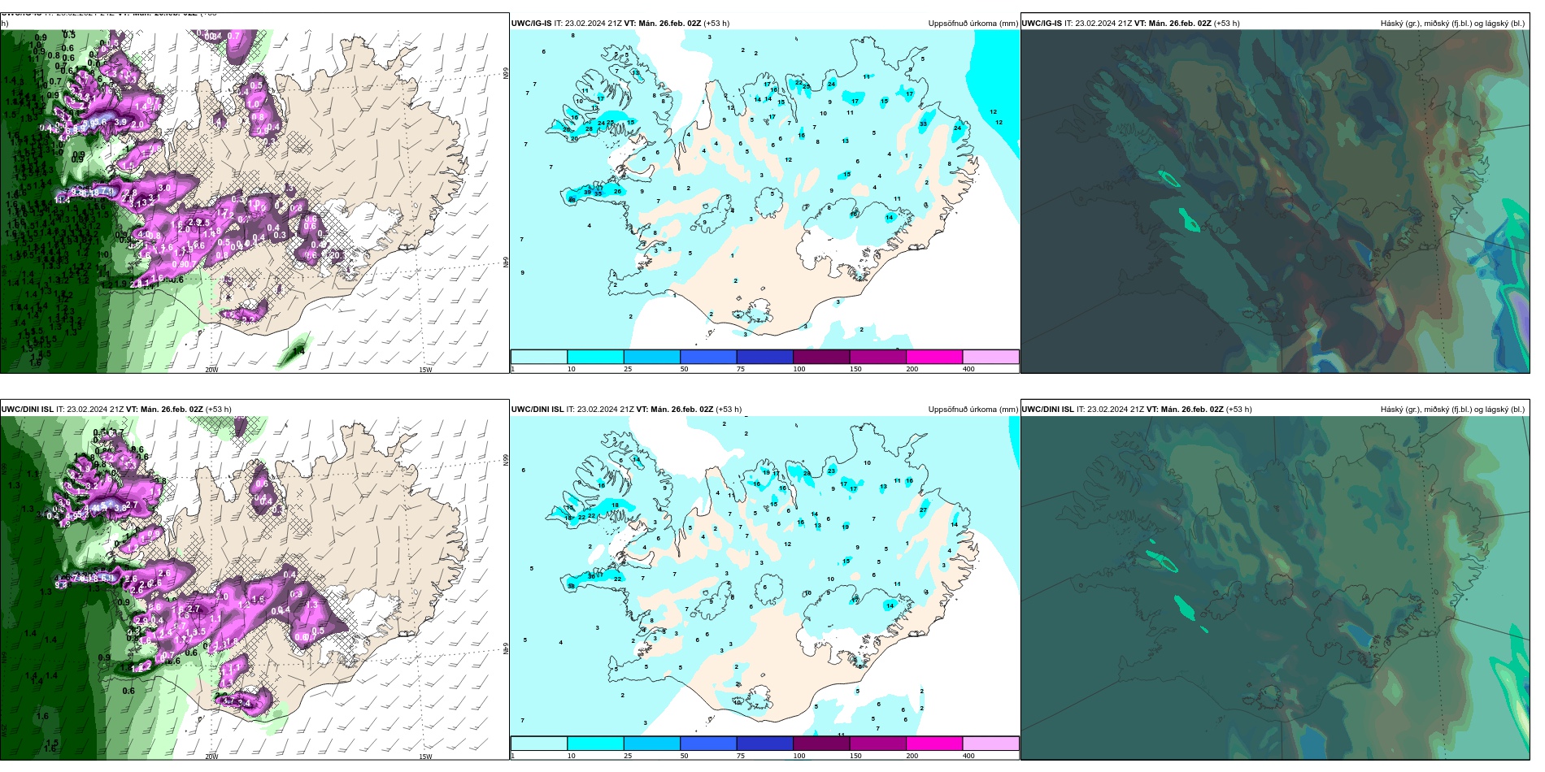This screenshot has width=1545, height=772.
Task: Click 'Uppsöfnuð úrkoma (mm)' label in IG-IS panel
Action: [973, 24]
